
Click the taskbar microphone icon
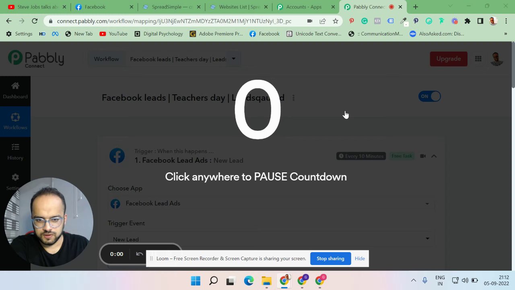coord(425,280)
